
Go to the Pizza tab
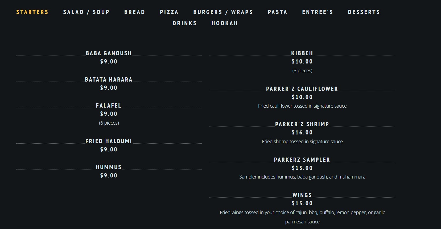coord(169,12)
